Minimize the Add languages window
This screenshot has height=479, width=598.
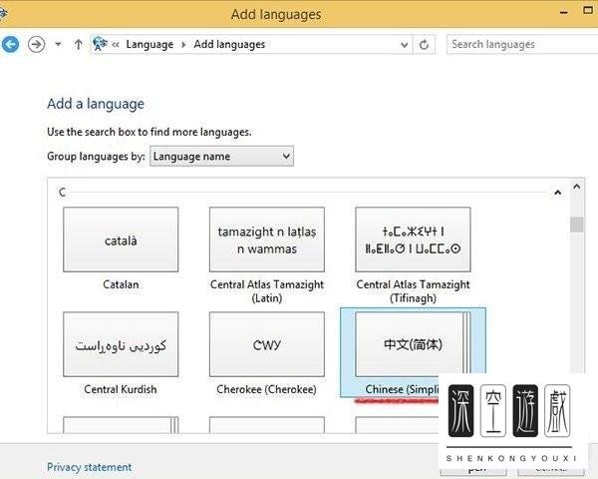click(564, 13)
